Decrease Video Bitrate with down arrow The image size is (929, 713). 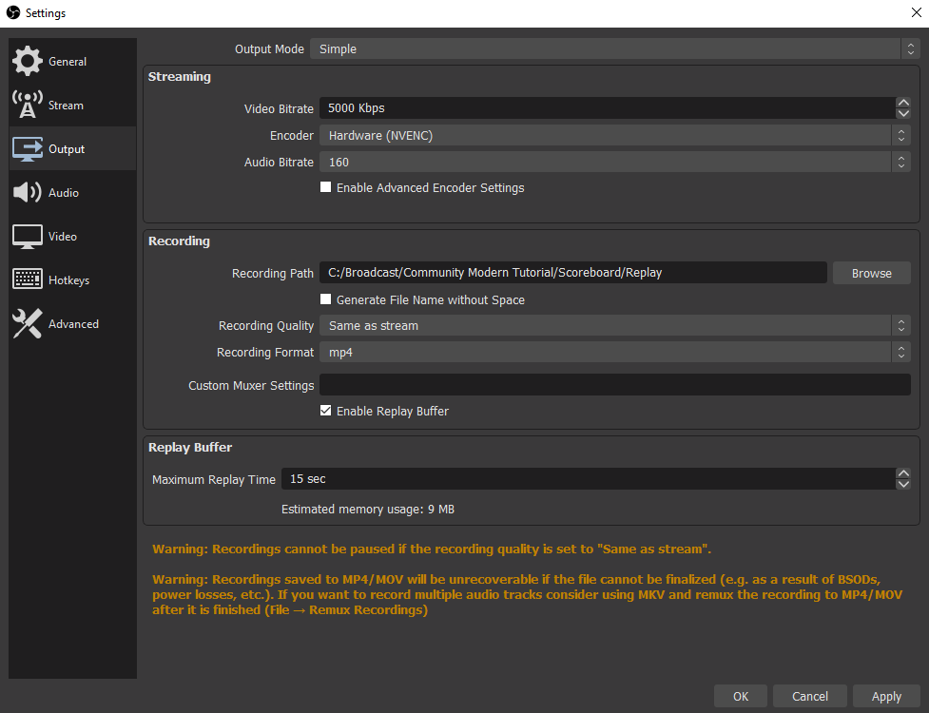pyautogui.click(x=903, y=113)
